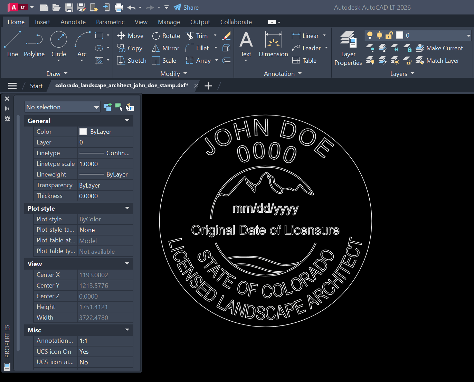
Task: Open the Layer Properties manager
Action: coord(348,48)
